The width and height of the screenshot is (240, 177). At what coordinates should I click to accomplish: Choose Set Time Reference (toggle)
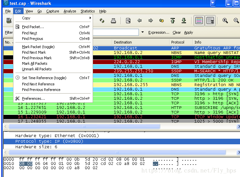pos(53,78)
